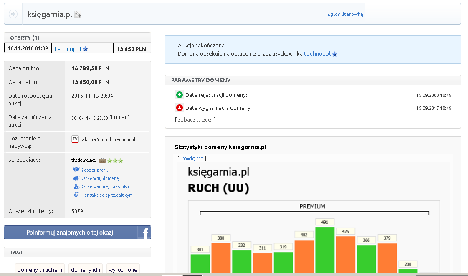Click the Facebook logo on share button

[x=144, y=233]
